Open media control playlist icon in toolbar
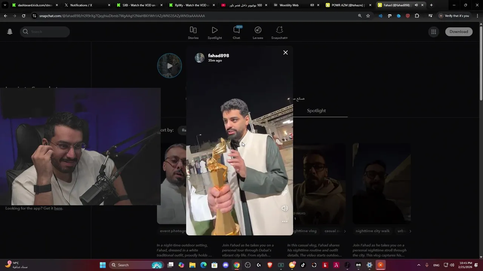The height and width of the screenshot is (271, 483). click(430, 16)
